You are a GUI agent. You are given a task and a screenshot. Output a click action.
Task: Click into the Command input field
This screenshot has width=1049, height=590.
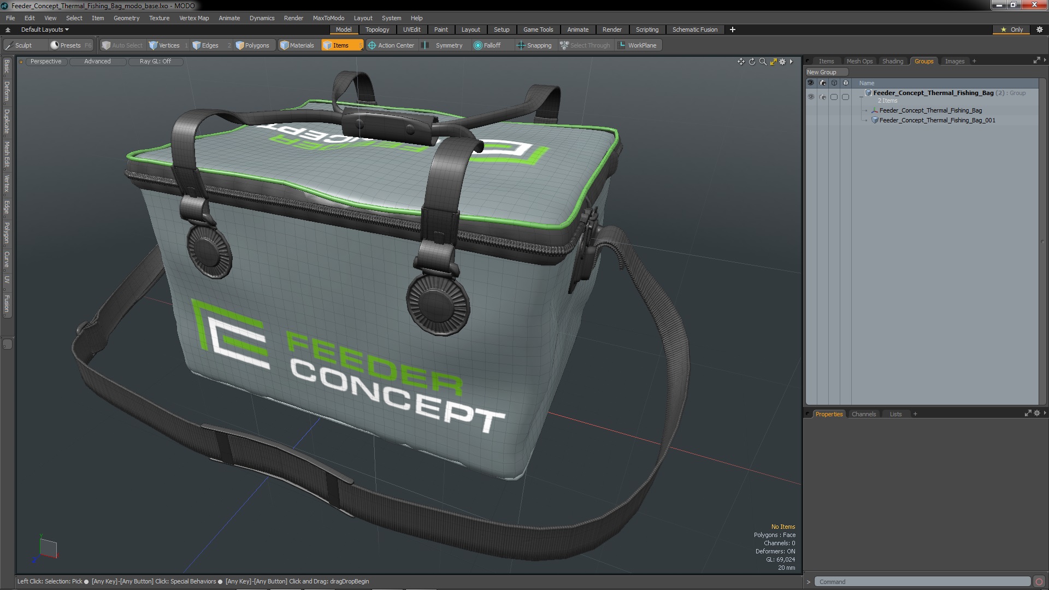click(922, 582)
